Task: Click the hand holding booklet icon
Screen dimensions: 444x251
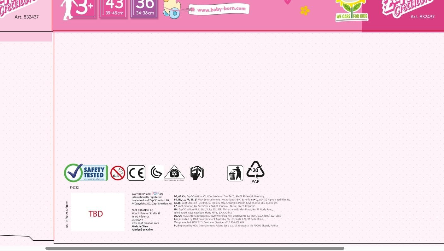Action: pyautogui.click(x=197, y=173)
